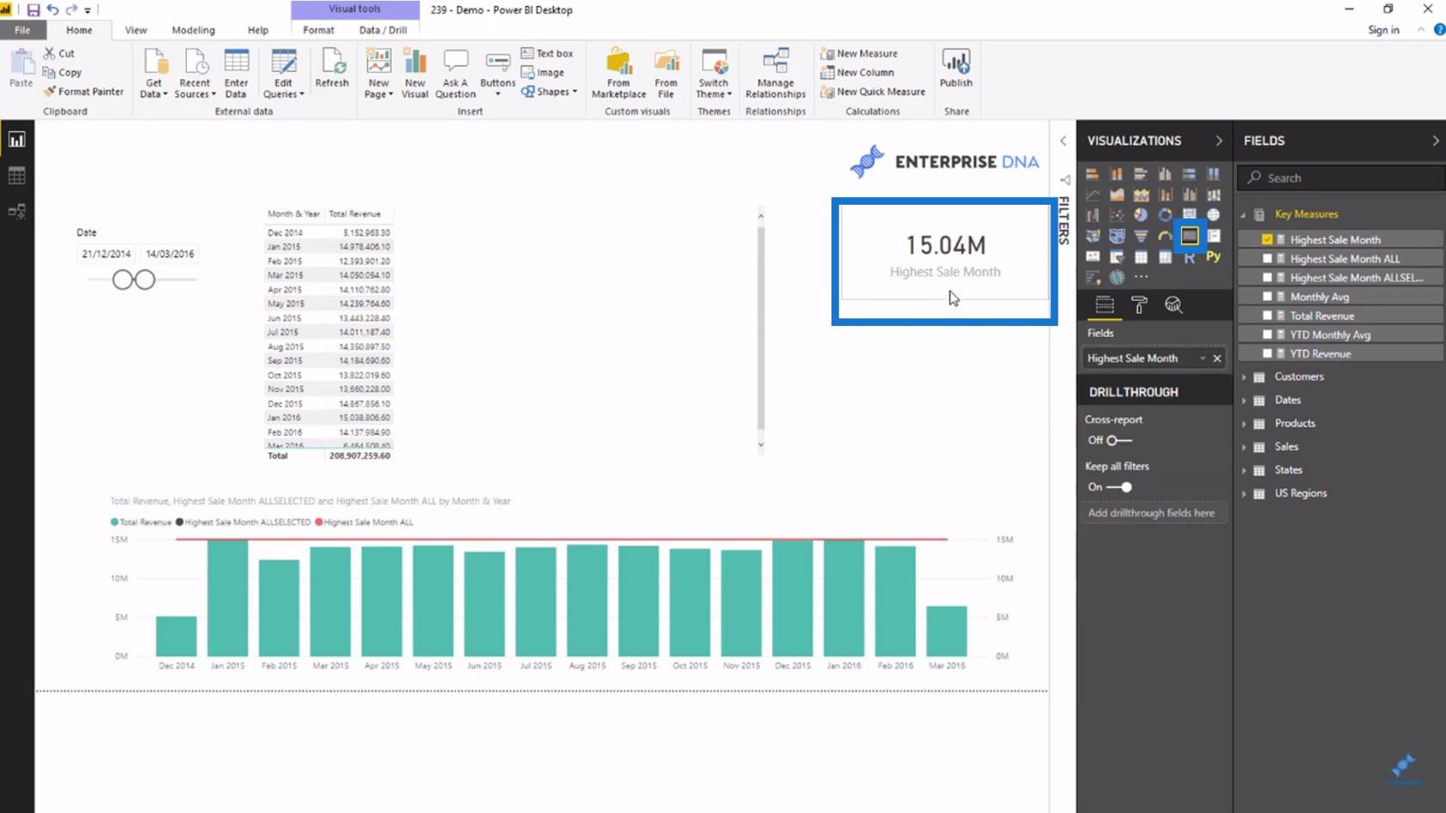The width and height of the screenshot is (1446, 813).
Task: Check the Total Revenue measure
Action: pos(1267,316)
